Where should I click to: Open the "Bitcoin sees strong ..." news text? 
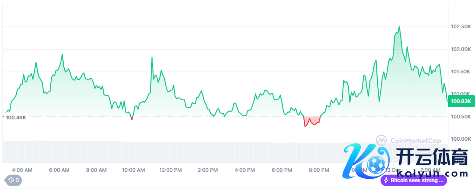(x=417, y=180)
